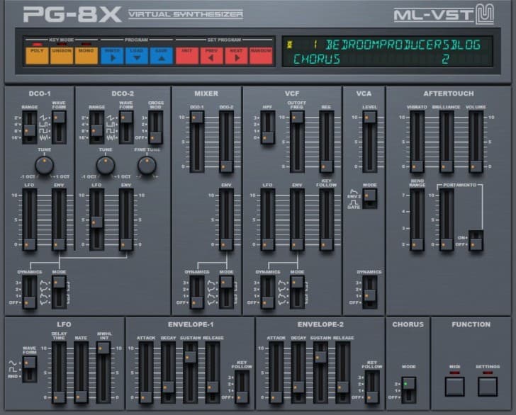Open SETTINGS function button
The image size is (516, 415).
[x=488, y=387]
